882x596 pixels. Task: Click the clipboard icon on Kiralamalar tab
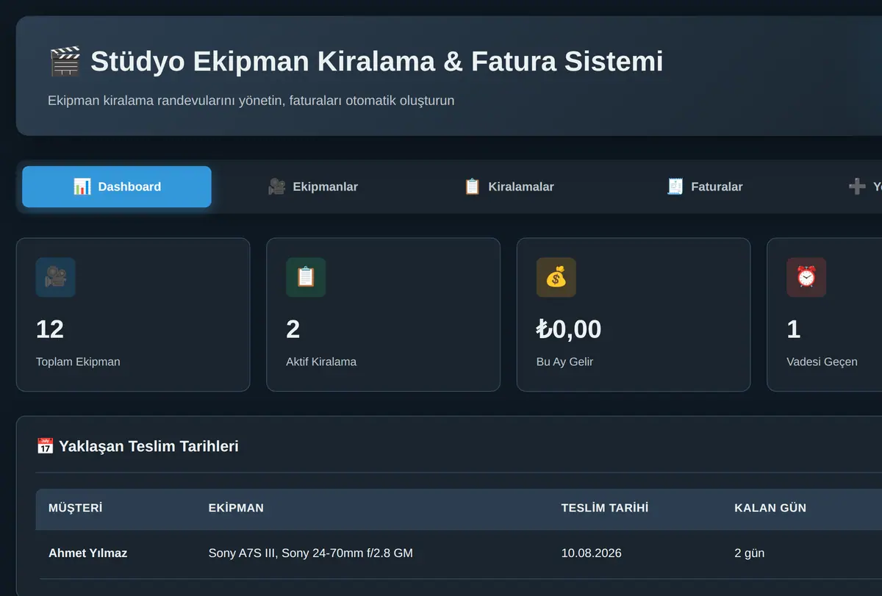coord(473,187)
